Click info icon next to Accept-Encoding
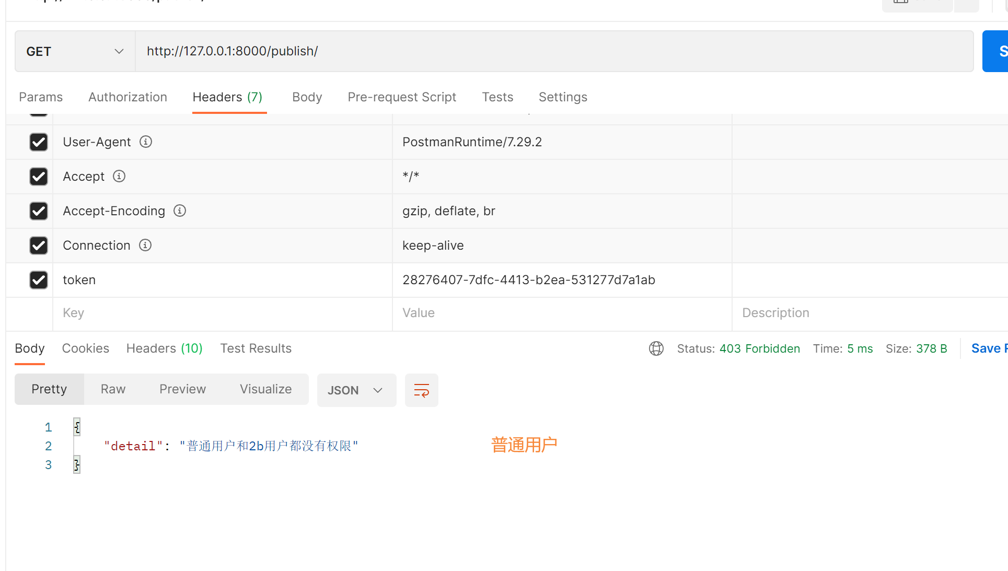This screenshot has height=571, width=1008. [x=180, y=211]
